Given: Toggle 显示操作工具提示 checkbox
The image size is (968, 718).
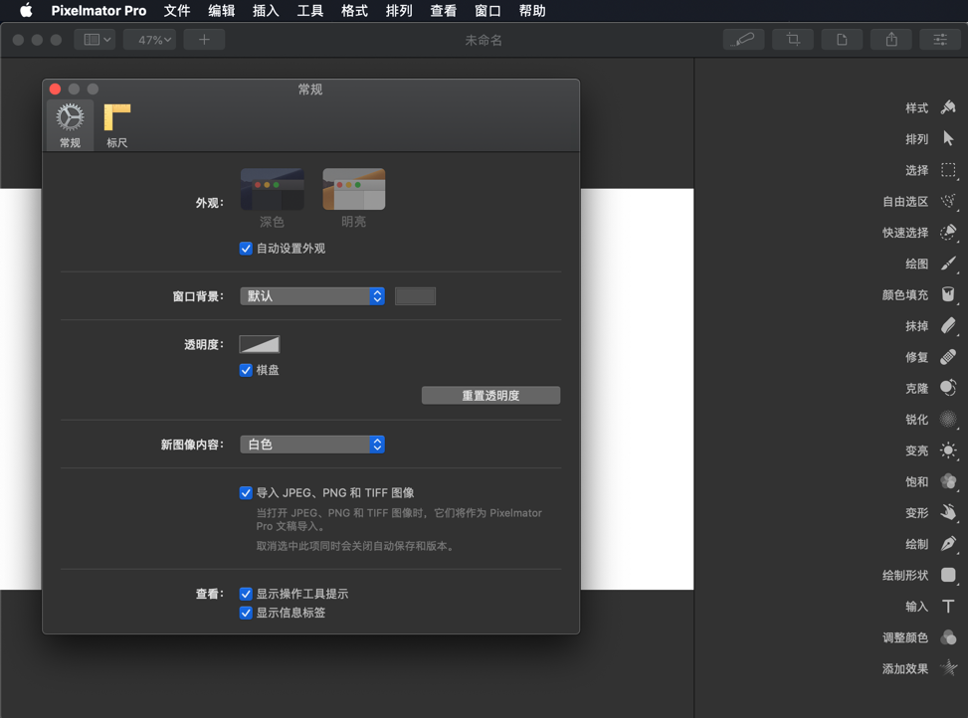Looking at the screenshot, I should (x=246, y=594).
